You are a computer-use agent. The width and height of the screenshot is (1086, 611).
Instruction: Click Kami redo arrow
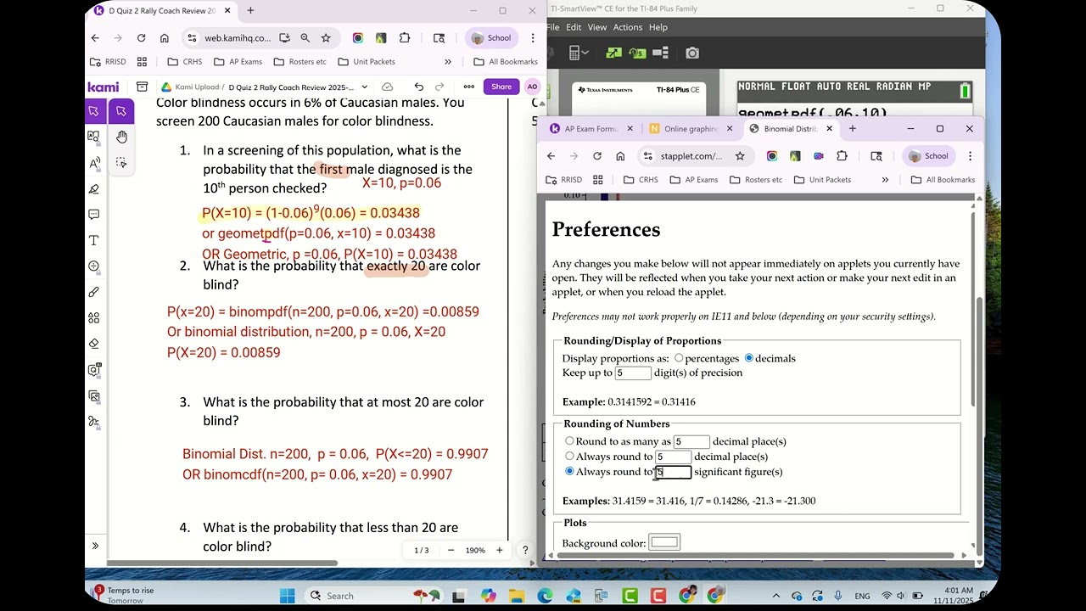tap(439, 87)
